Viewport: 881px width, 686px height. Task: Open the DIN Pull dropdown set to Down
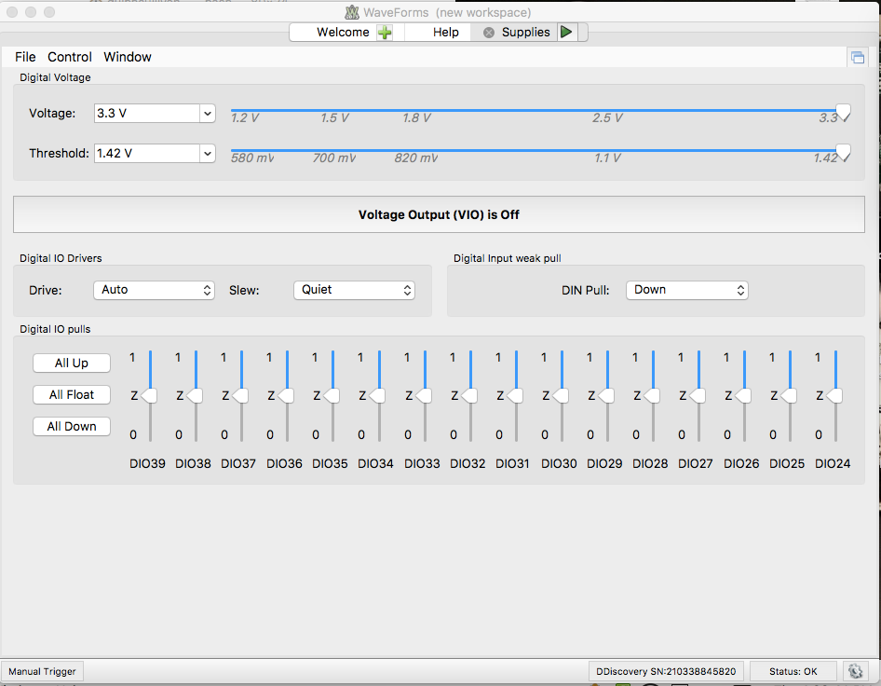point(686,290)
